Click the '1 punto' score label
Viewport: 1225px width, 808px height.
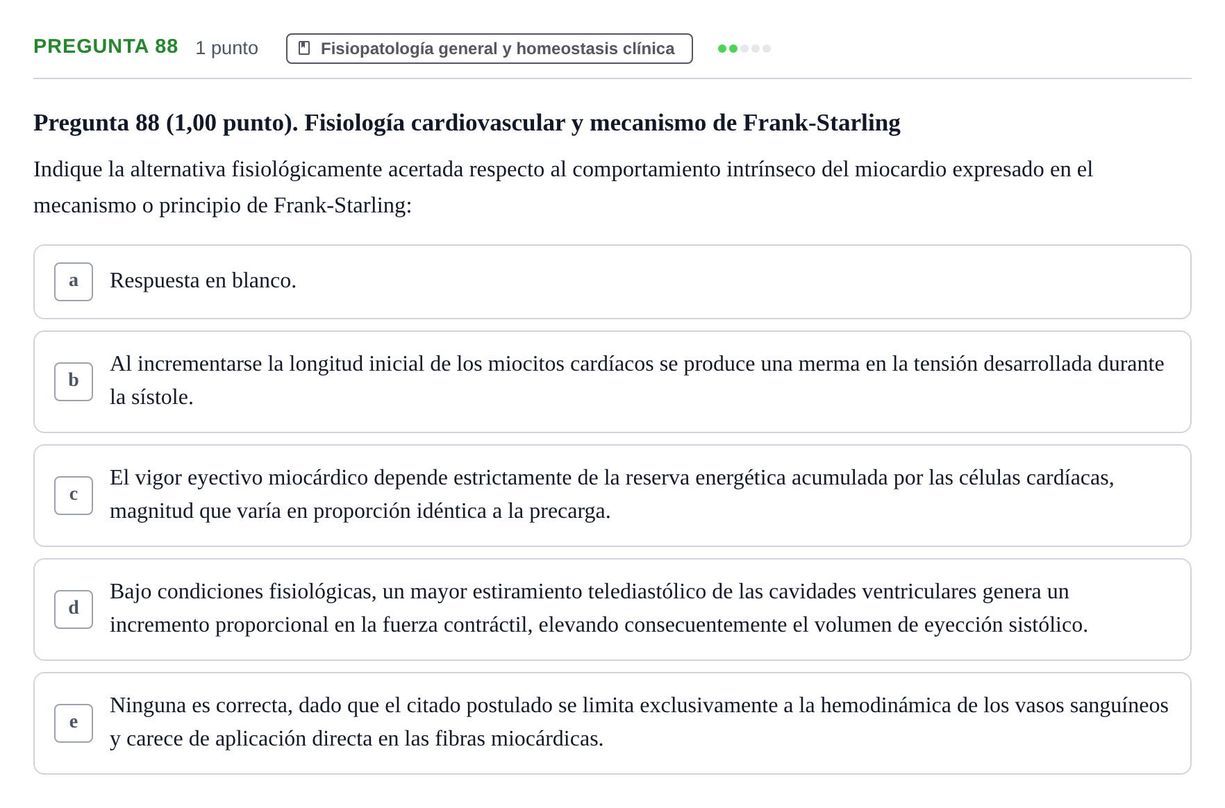[x=226, y=48]
